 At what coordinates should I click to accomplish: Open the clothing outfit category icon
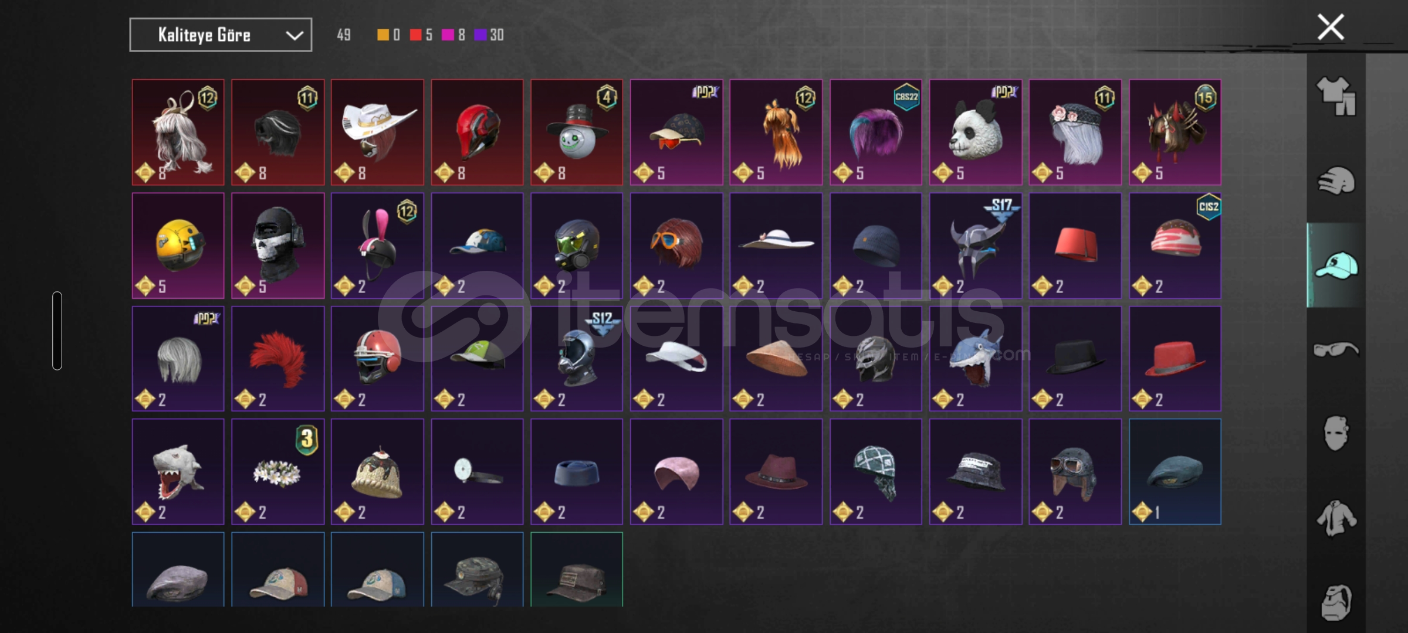click(x=1336, y=96)
